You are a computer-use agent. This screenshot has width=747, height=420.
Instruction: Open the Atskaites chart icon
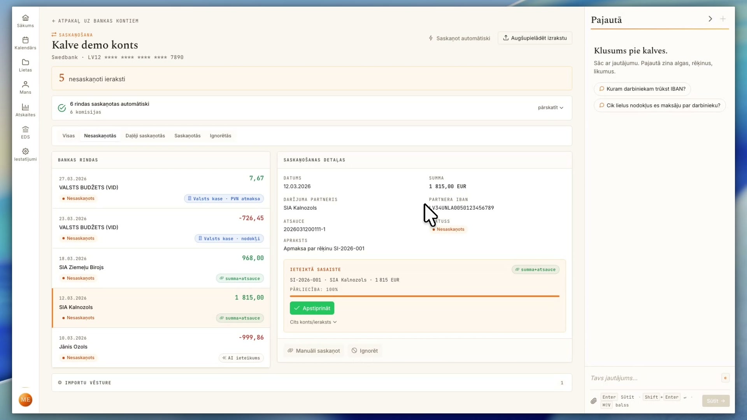point(25,107)
